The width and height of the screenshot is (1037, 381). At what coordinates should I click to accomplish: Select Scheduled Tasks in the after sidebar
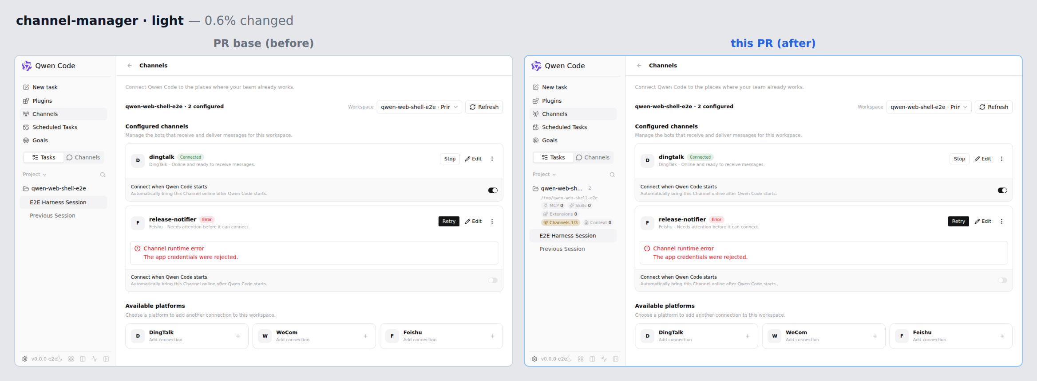click(573, 127)
